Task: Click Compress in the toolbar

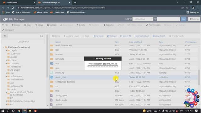Action: pyautogui.click(x=8, y=30)
